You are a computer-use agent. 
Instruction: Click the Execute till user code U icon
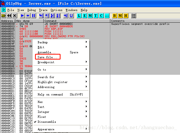[71, 16]
